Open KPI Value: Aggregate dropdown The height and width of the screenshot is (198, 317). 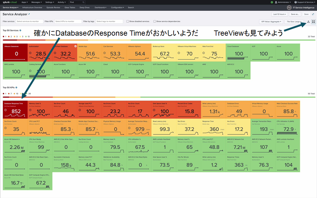coord(271,22)
